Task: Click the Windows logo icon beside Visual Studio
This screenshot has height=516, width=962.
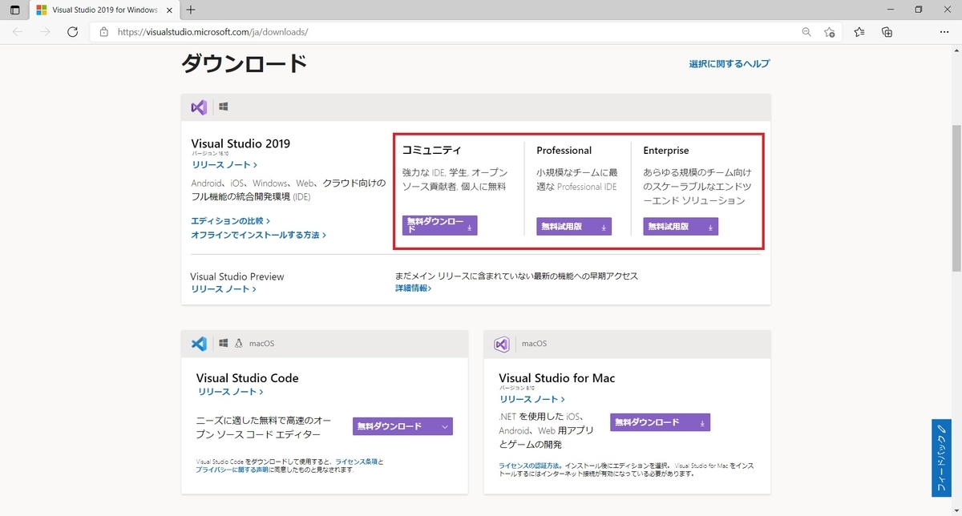Action: pyautogui.click(x=224, y=107)
